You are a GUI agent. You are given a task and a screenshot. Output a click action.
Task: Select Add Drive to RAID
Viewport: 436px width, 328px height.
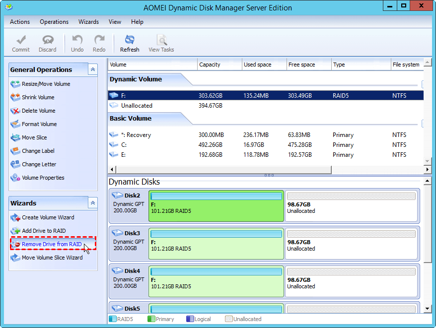tap(44, 231)
